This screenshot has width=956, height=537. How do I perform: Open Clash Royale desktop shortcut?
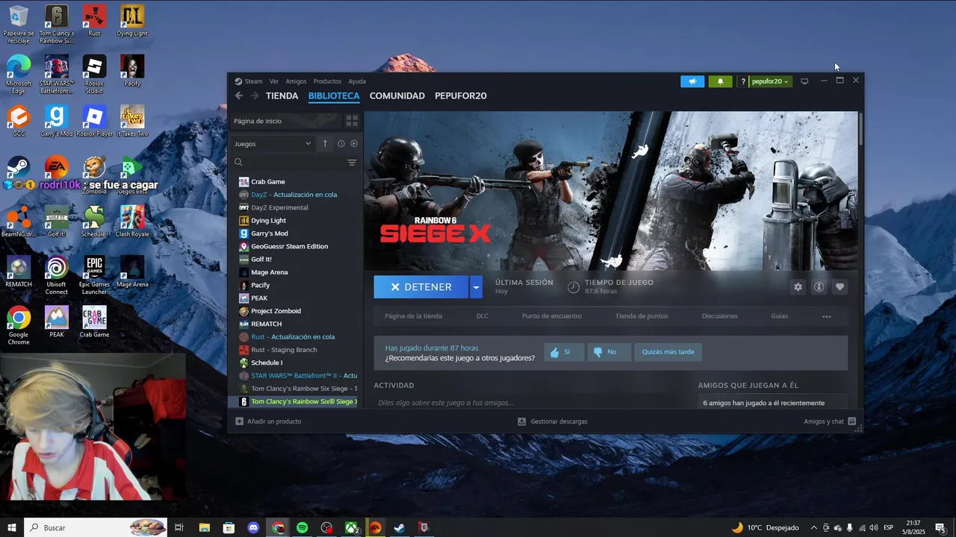132,222
